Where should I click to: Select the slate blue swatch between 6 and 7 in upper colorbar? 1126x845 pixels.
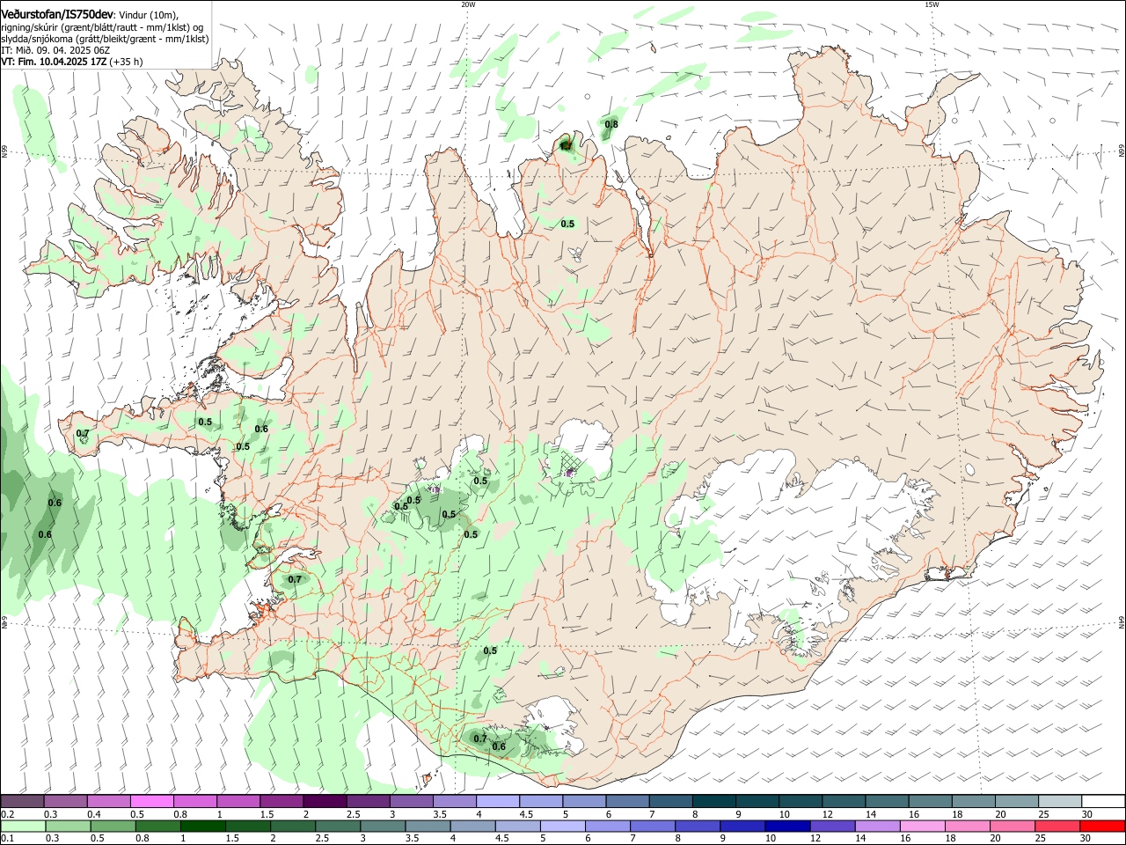[x=626, y=802]
